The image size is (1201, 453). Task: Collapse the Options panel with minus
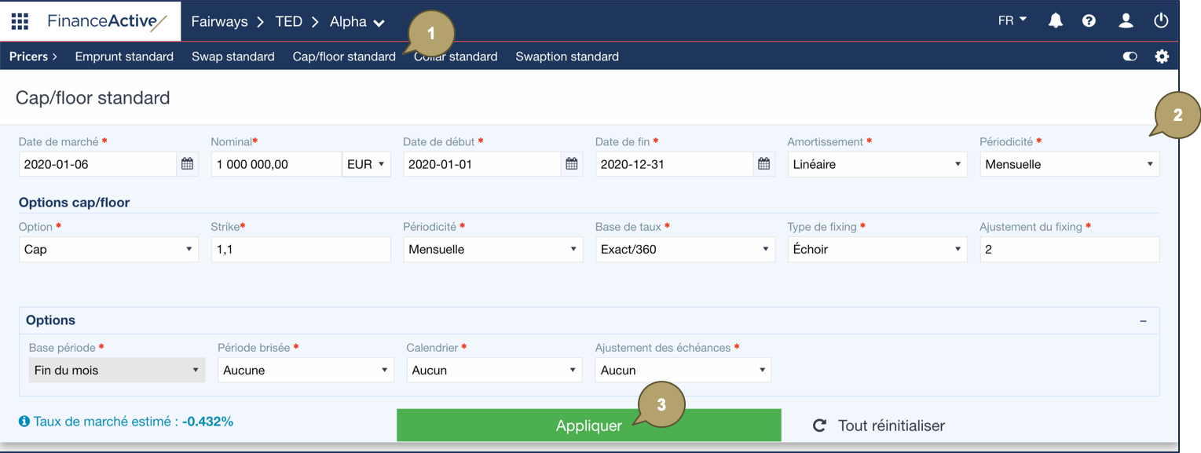pyautogui.click(x=1143, y=321)
